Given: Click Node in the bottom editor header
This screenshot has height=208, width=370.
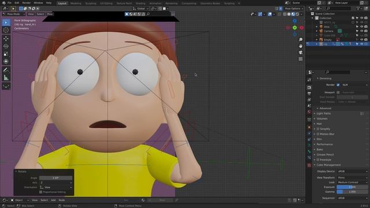Looking at the screenshot, I should point(62,200).
